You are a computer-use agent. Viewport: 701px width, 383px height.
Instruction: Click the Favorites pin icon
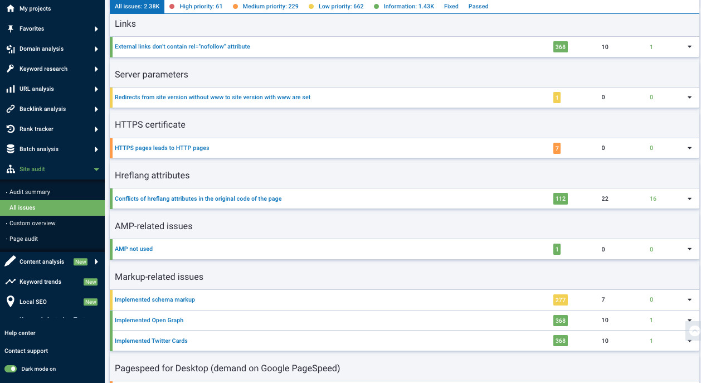point(10,29)
